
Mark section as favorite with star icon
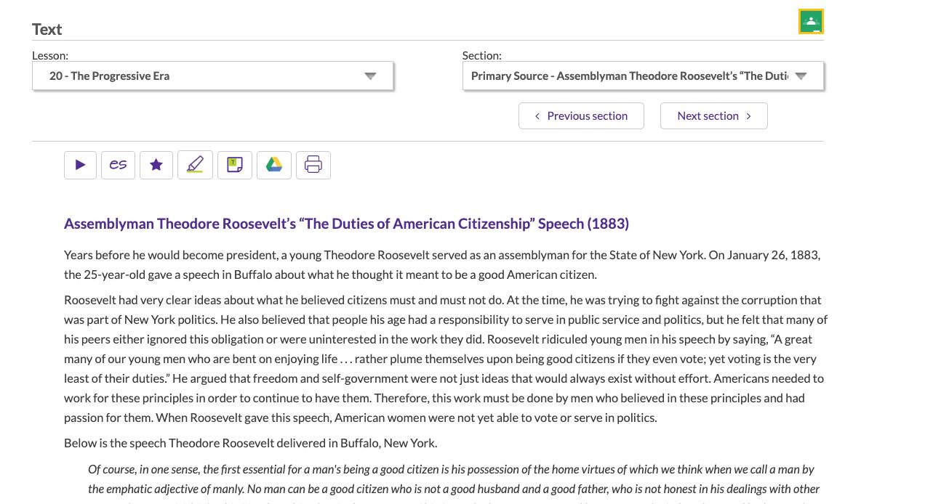[x=156, y=165]
